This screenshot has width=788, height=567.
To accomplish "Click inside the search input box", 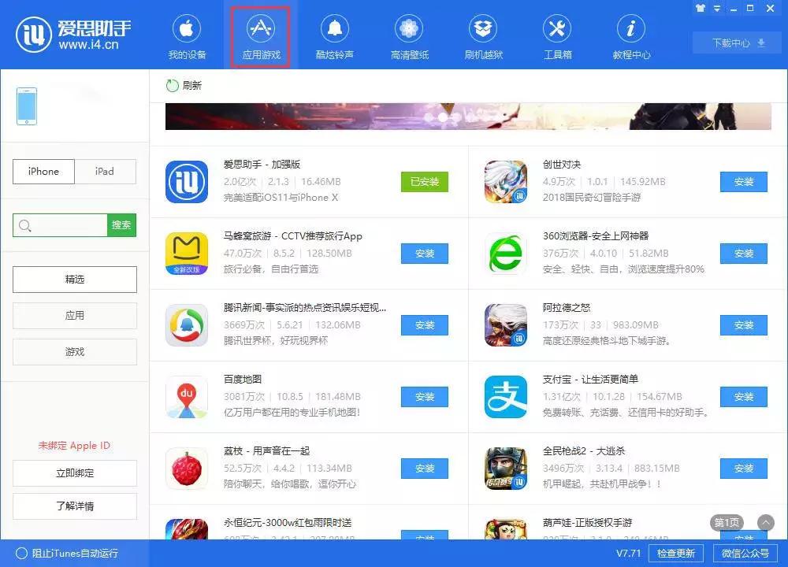I will (x=59, y=225).
